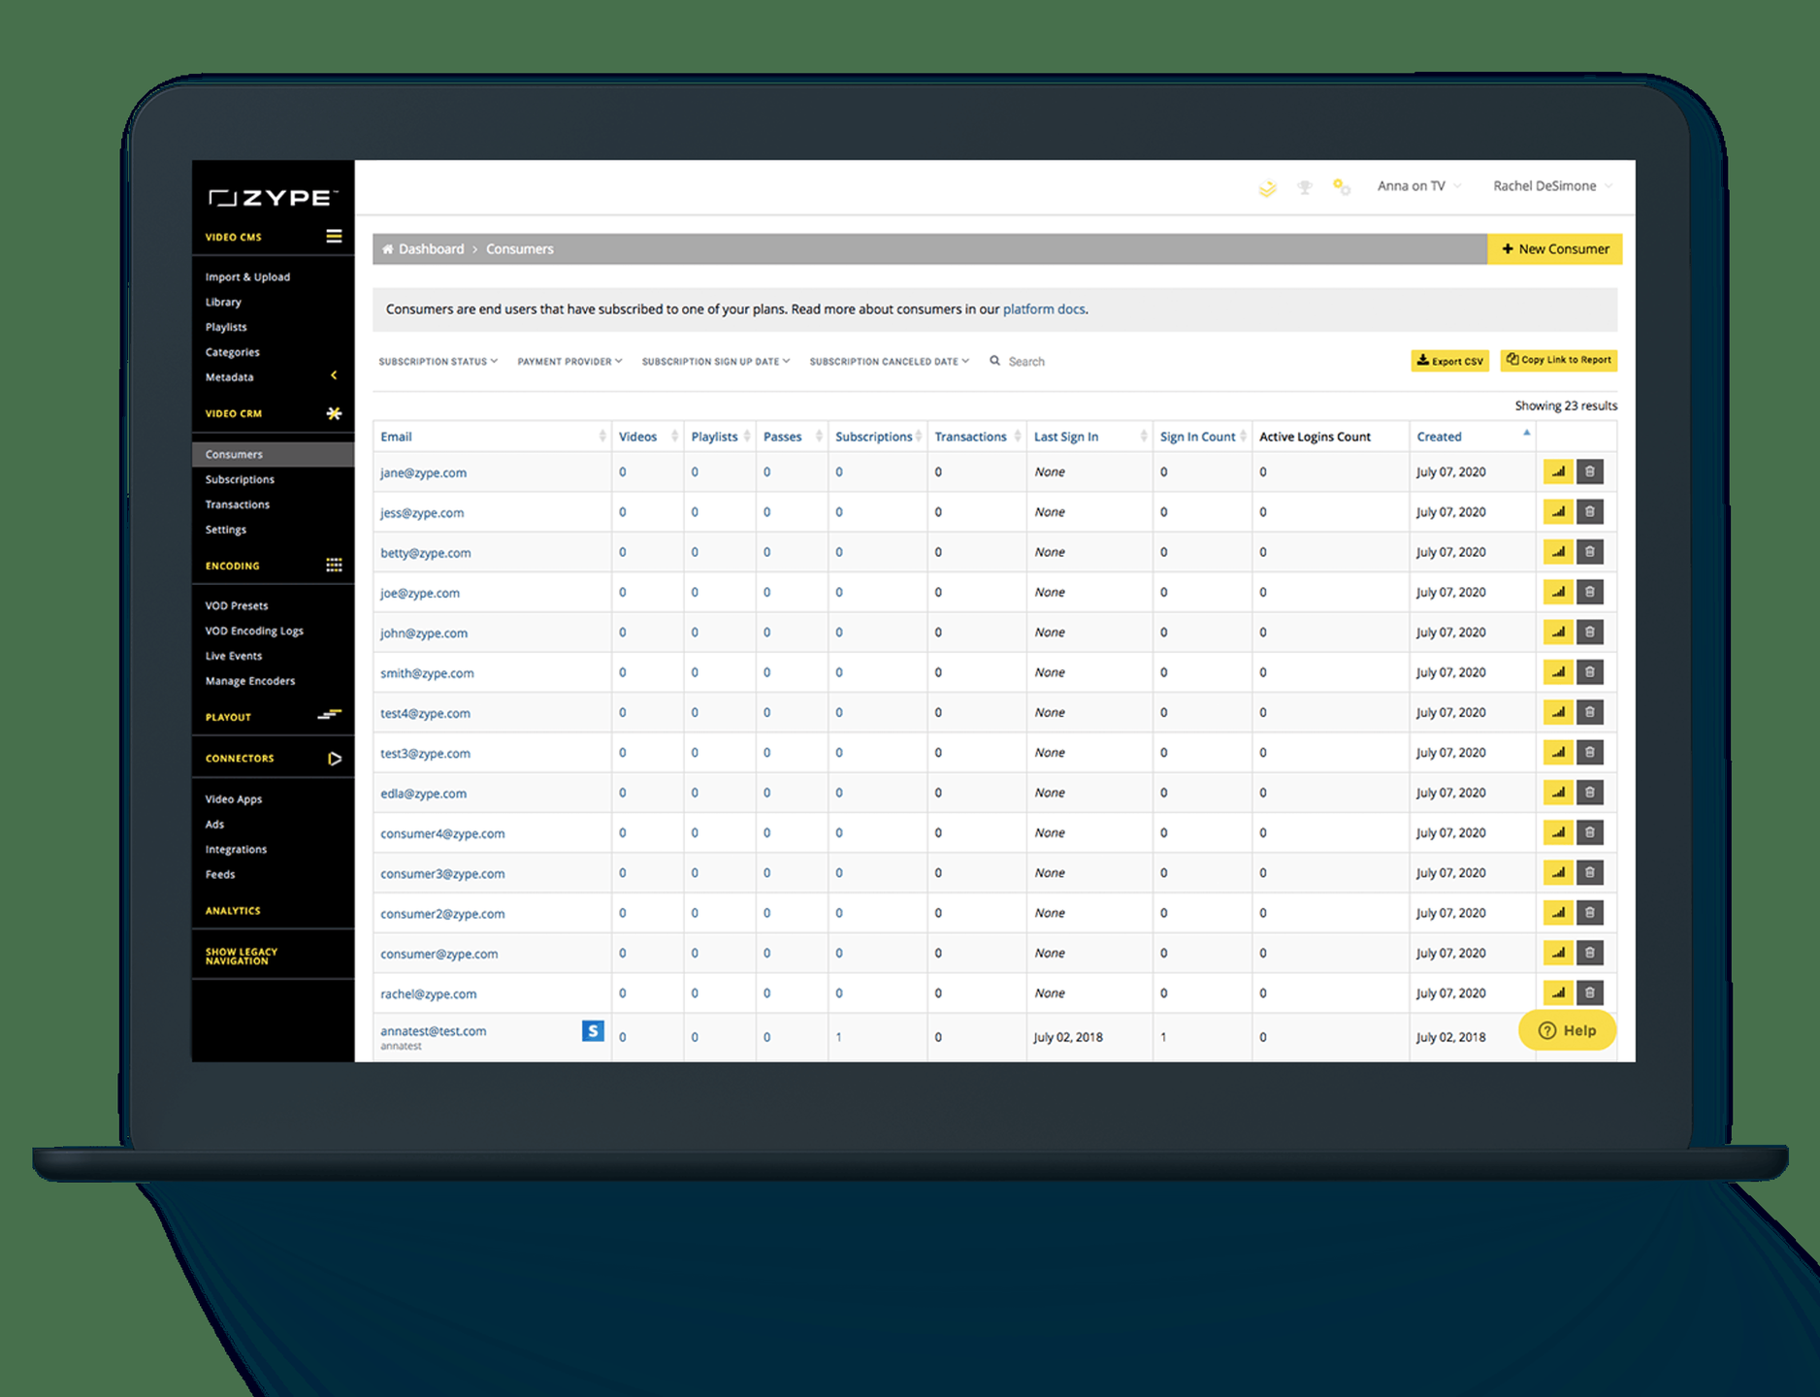Image resolution: width=1820 pixels, height=1397 pixels.
Task: Open Import & Upload in sidebar
Action: pyautogui.click(x=247, y=277)
